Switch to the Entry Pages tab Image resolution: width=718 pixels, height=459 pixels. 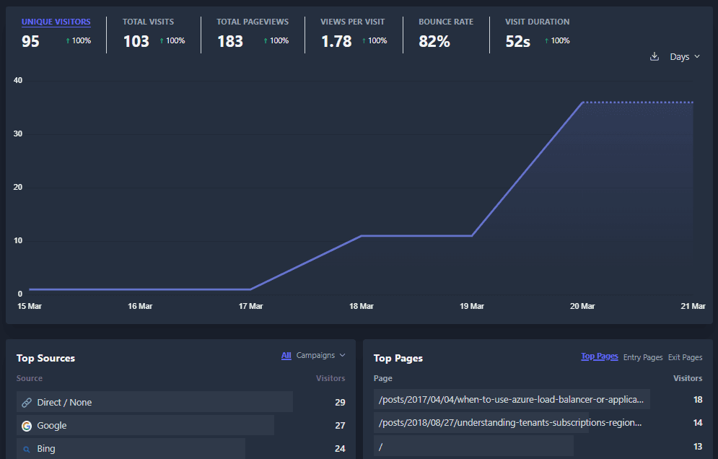tap(642, 357)
